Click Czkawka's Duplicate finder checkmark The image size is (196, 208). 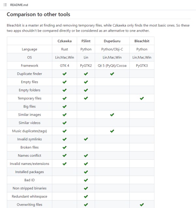click(x=64, y=74)
